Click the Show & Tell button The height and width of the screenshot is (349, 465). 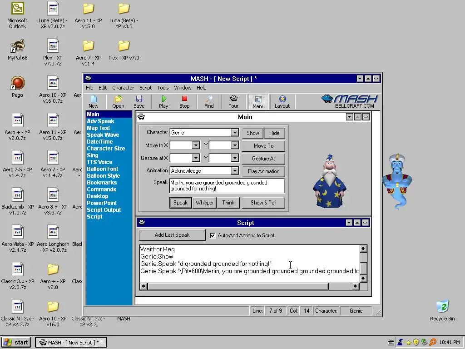264,203
